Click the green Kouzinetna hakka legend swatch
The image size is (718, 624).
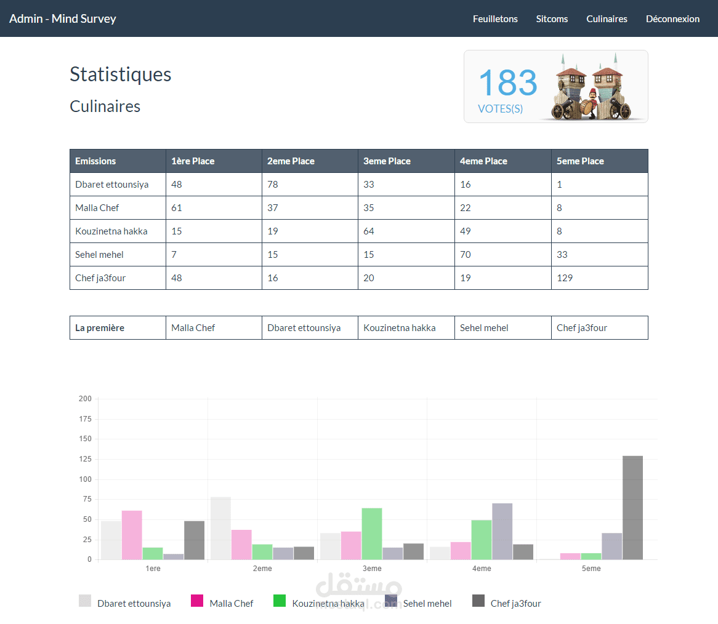tap(280, 601)
